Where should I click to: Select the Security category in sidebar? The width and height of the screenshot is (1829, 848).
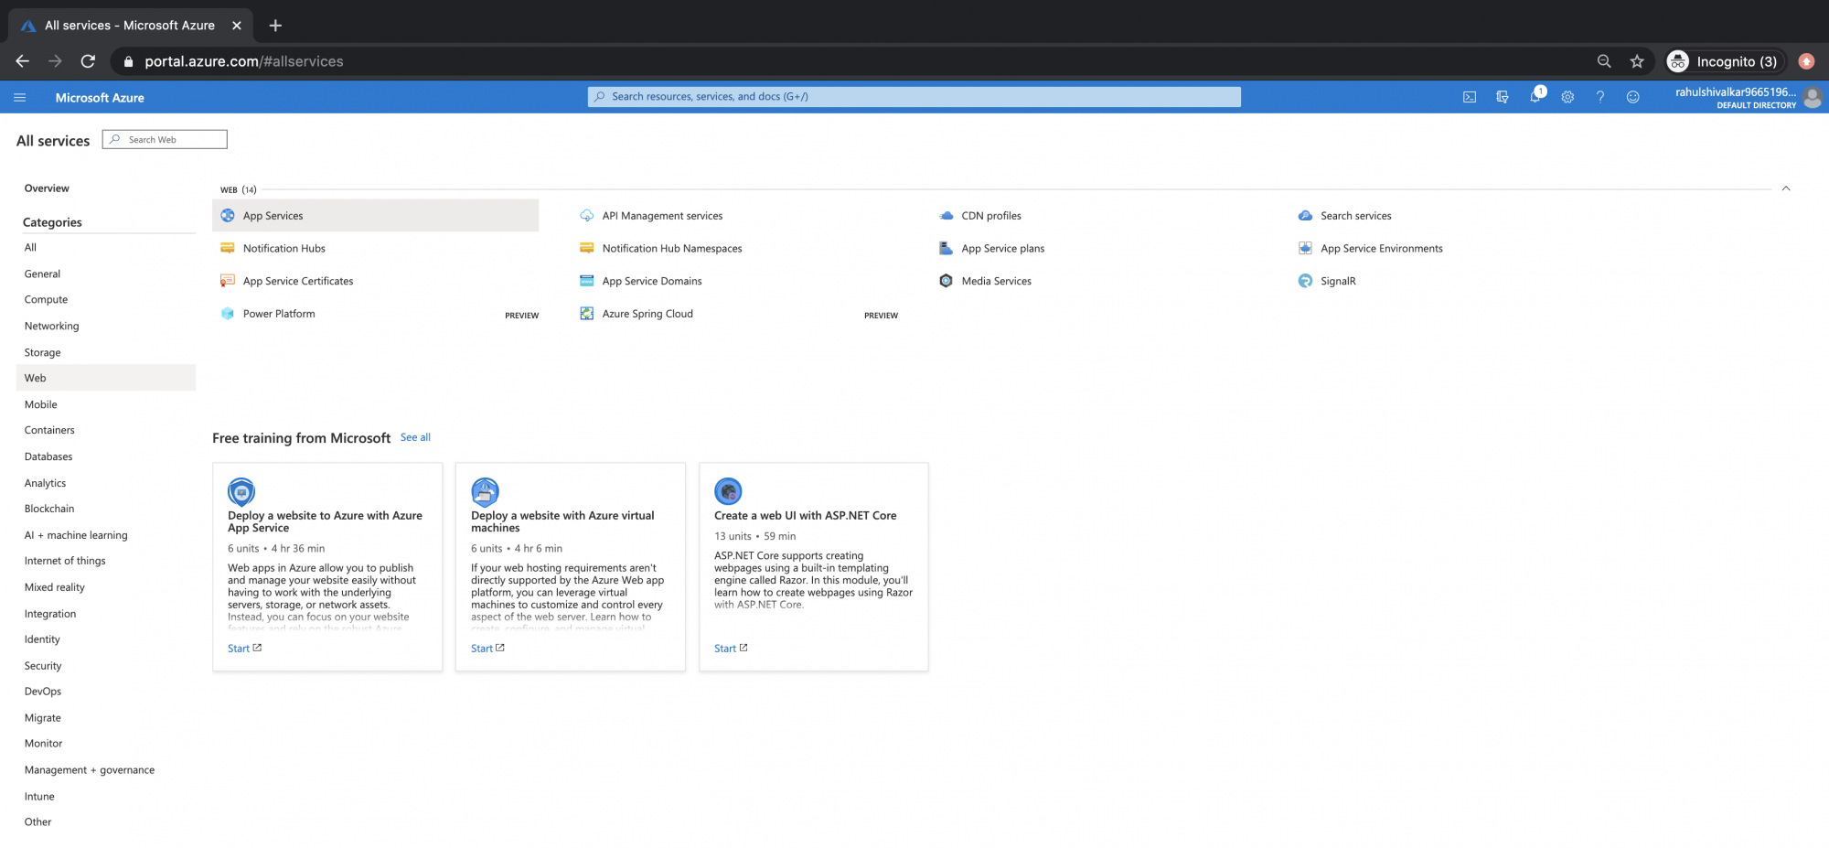[43, 666]
